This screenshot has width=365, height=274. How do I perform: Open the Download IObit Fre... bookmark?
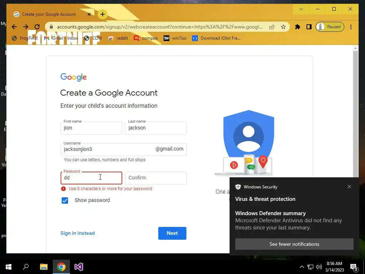point(216,38)
